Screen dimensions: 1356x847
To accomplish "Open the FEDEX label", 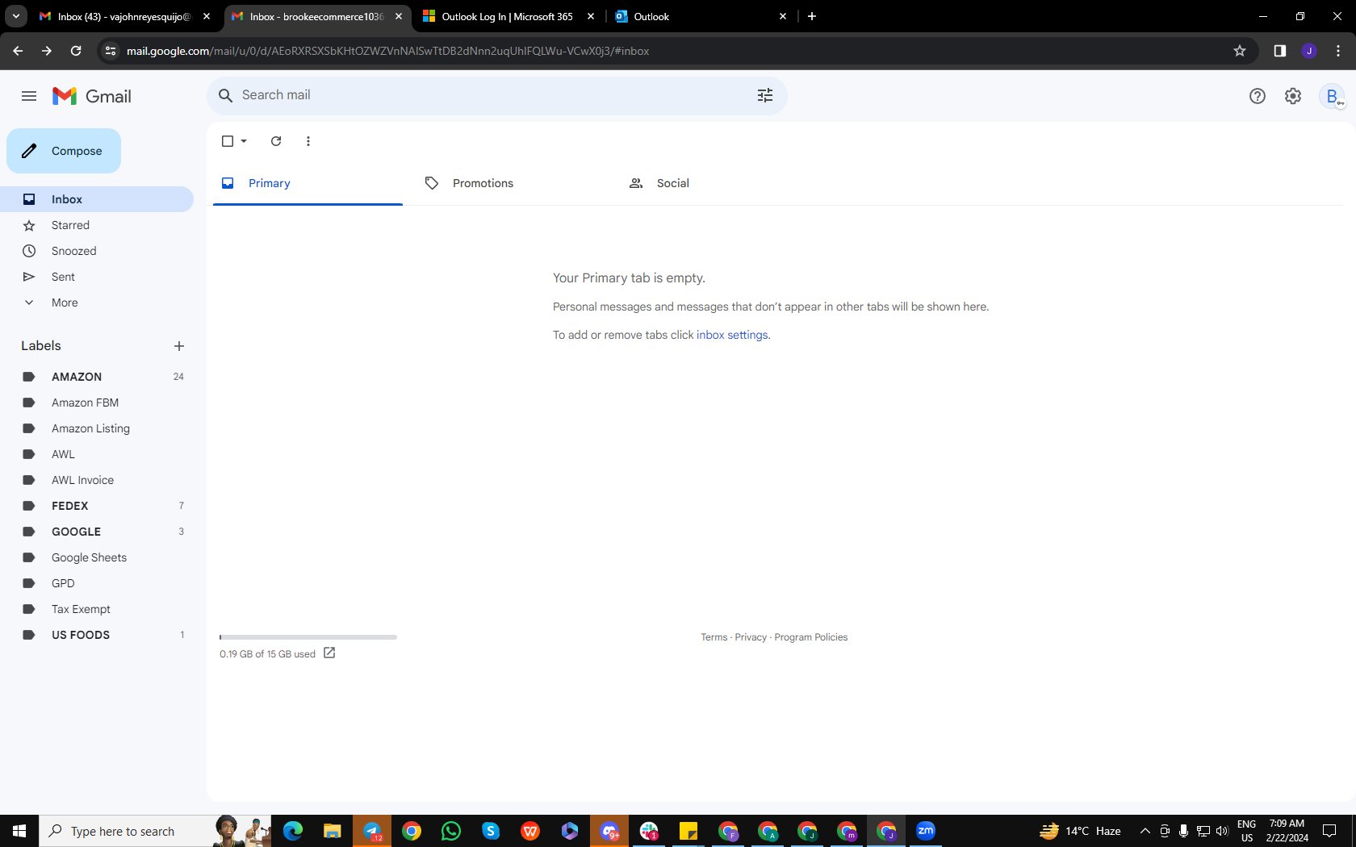I will pyautogui.click(x=97, y=506).
